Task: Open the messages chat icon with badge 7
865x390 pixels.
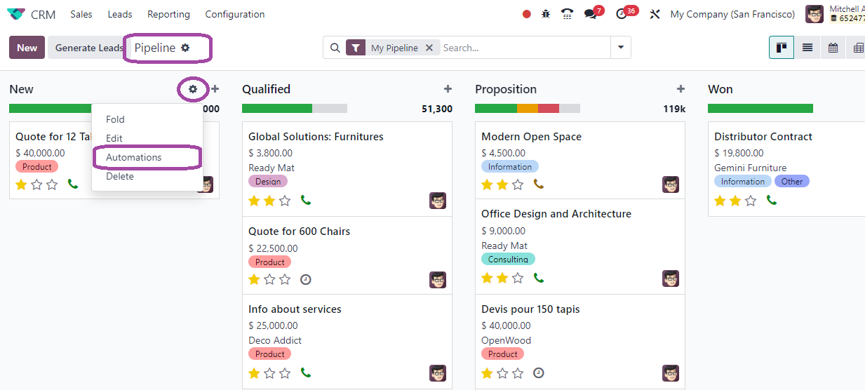Action: point(591,14)
